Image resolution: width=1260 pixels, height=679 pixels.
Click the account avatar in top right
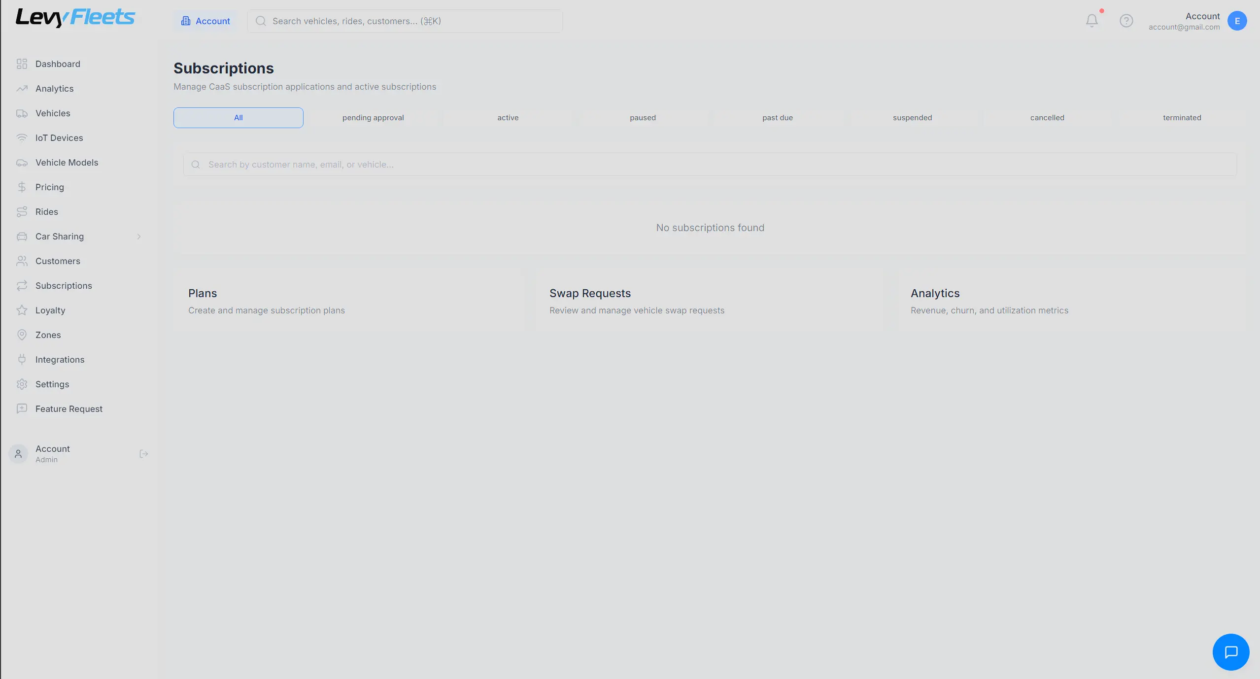1237,21
